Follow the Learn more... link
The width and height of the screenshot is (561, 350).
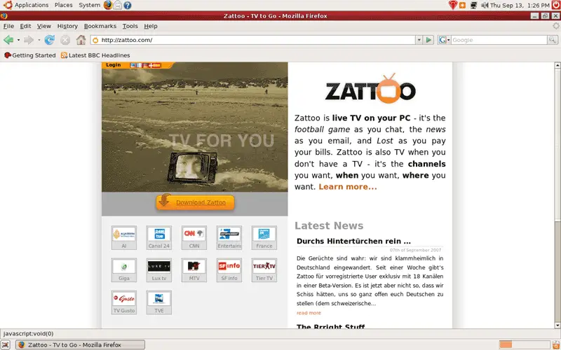click(x=348, y=187)
